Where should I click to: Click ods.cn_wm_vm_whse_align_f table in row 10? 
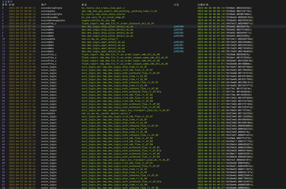(x=99, y=39)
